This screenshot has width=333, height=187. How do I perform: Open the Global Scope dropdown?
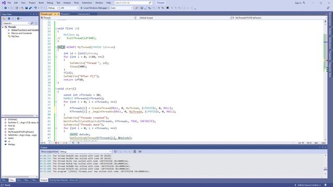(x=184, y=18)
